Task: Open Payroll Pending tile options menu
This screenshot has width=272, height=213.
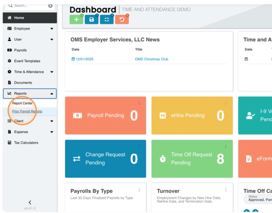Action: [139, 103]
